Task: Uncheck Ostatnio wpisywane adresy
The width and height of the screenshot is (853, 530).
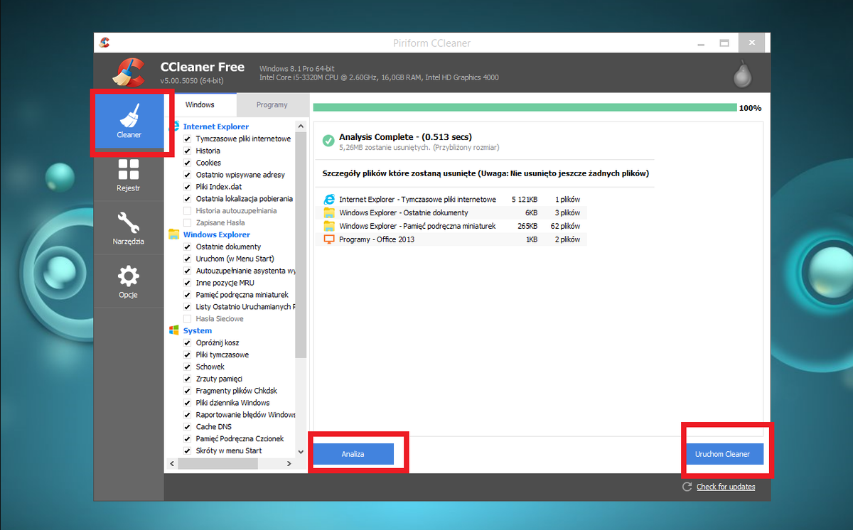Action: pos(188,175)
